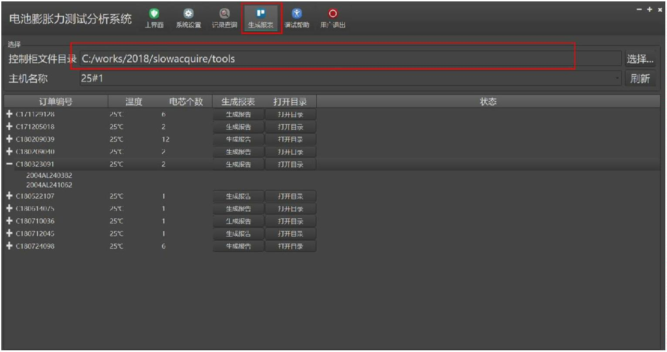
Task: Click 选择... button to browse directory
Action: 640,58
